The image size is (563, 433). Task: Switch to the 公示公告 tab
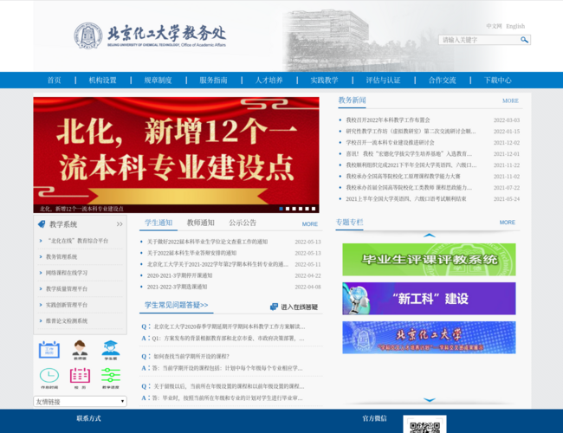pyautogui.click(x=243, y=223)
